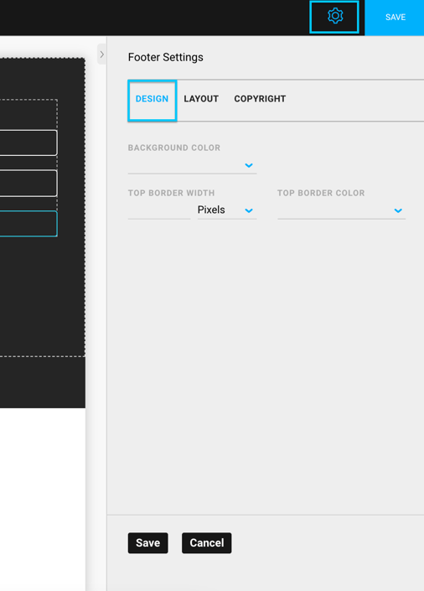Click the black Save button at bottom
The width and height of the screenshot is (424, 591).
tap(148, 542)
